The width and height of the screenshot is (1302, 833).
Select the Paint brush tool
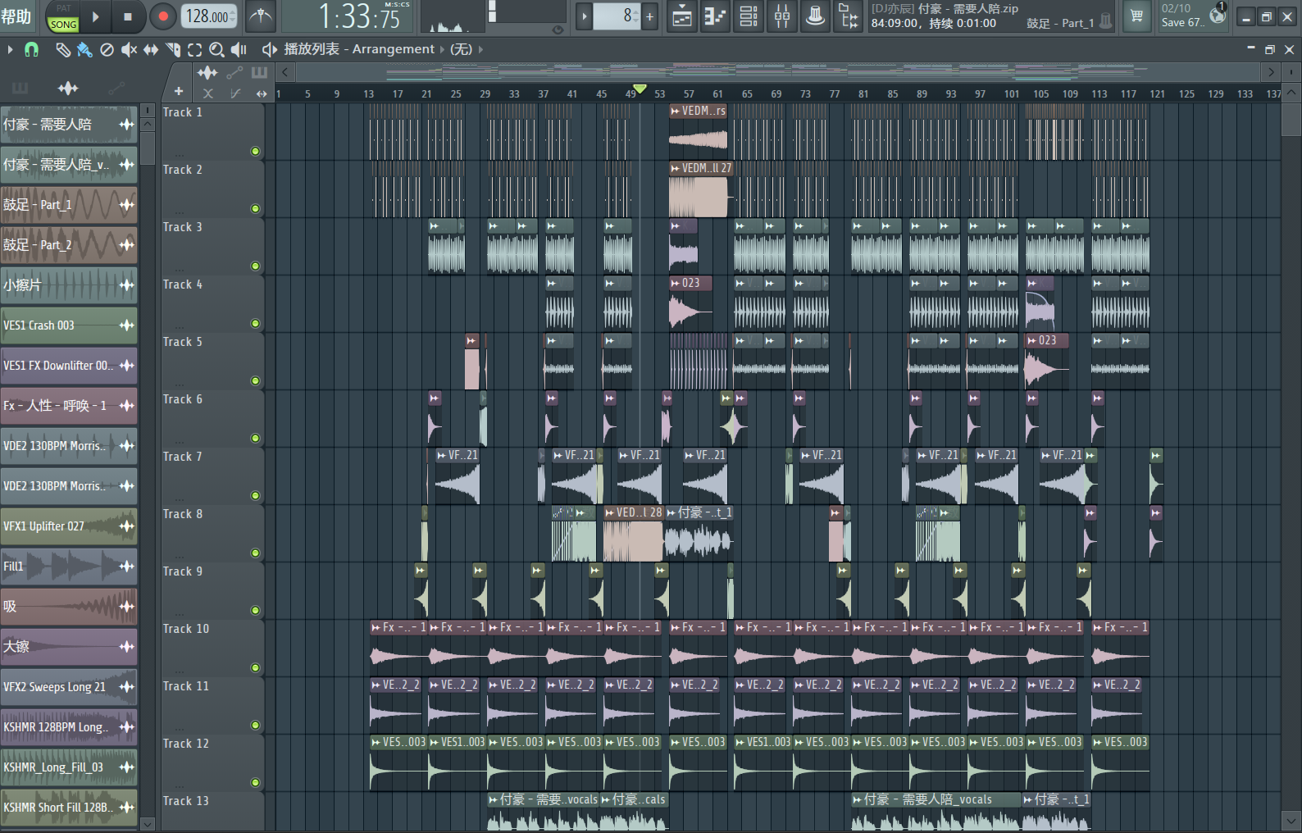point(84,50)
